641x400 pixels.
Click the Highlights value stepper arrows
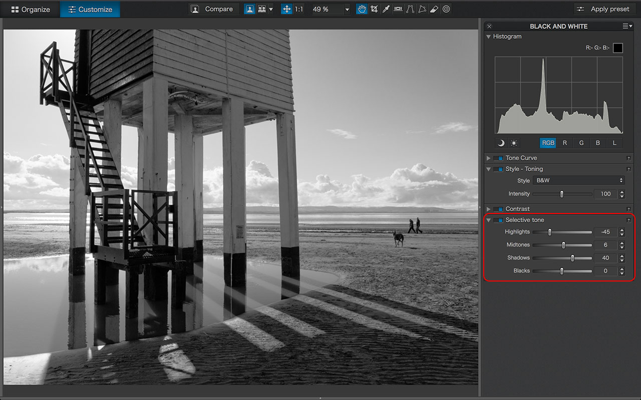point(622,232)
